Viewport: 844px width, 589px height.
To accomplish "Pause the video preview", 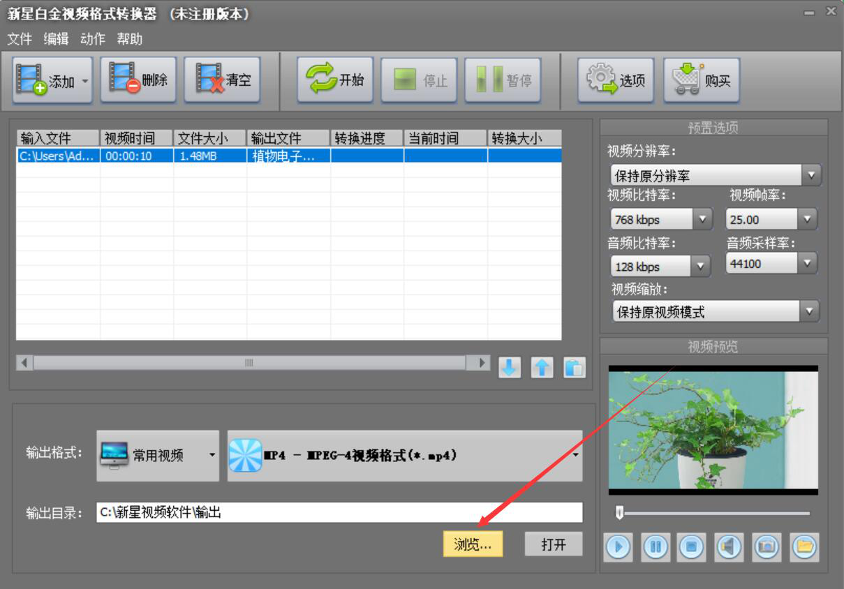I will click(655, 547).
